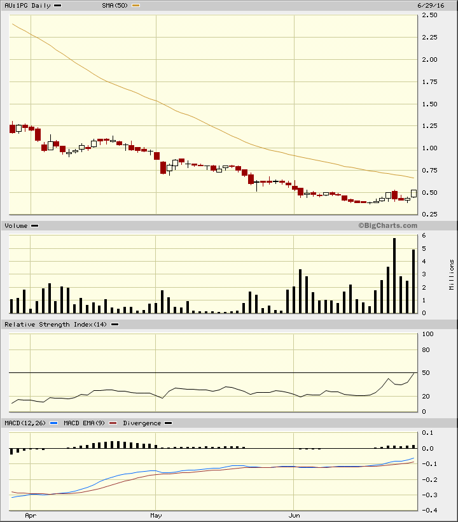Click the RSI 80 axis label

coord(426,350)
